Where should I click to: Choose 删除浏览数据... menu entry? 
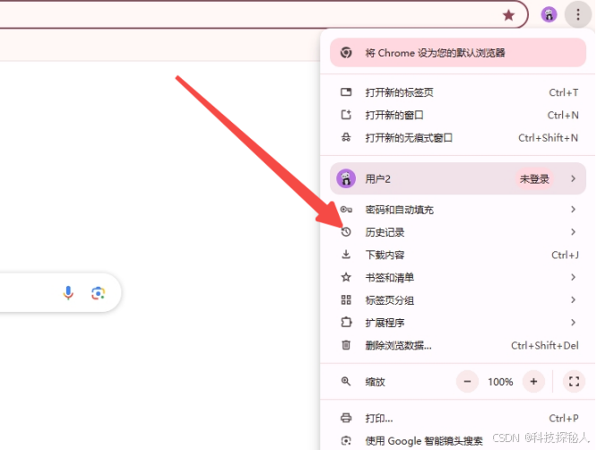point(458,345)
